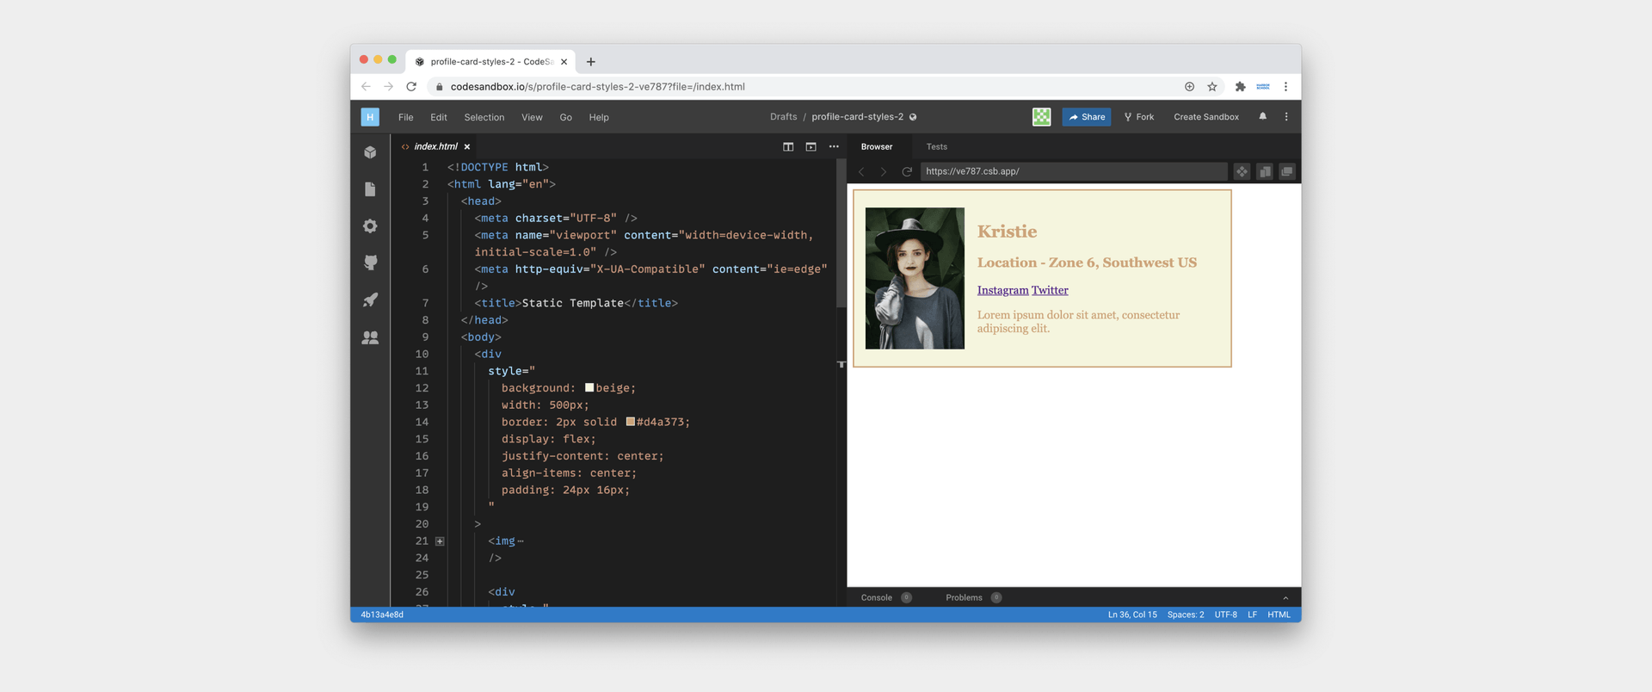Bookmark this page with the star icon
This screenshot has height=692, width=1652.
(1212, 86)
